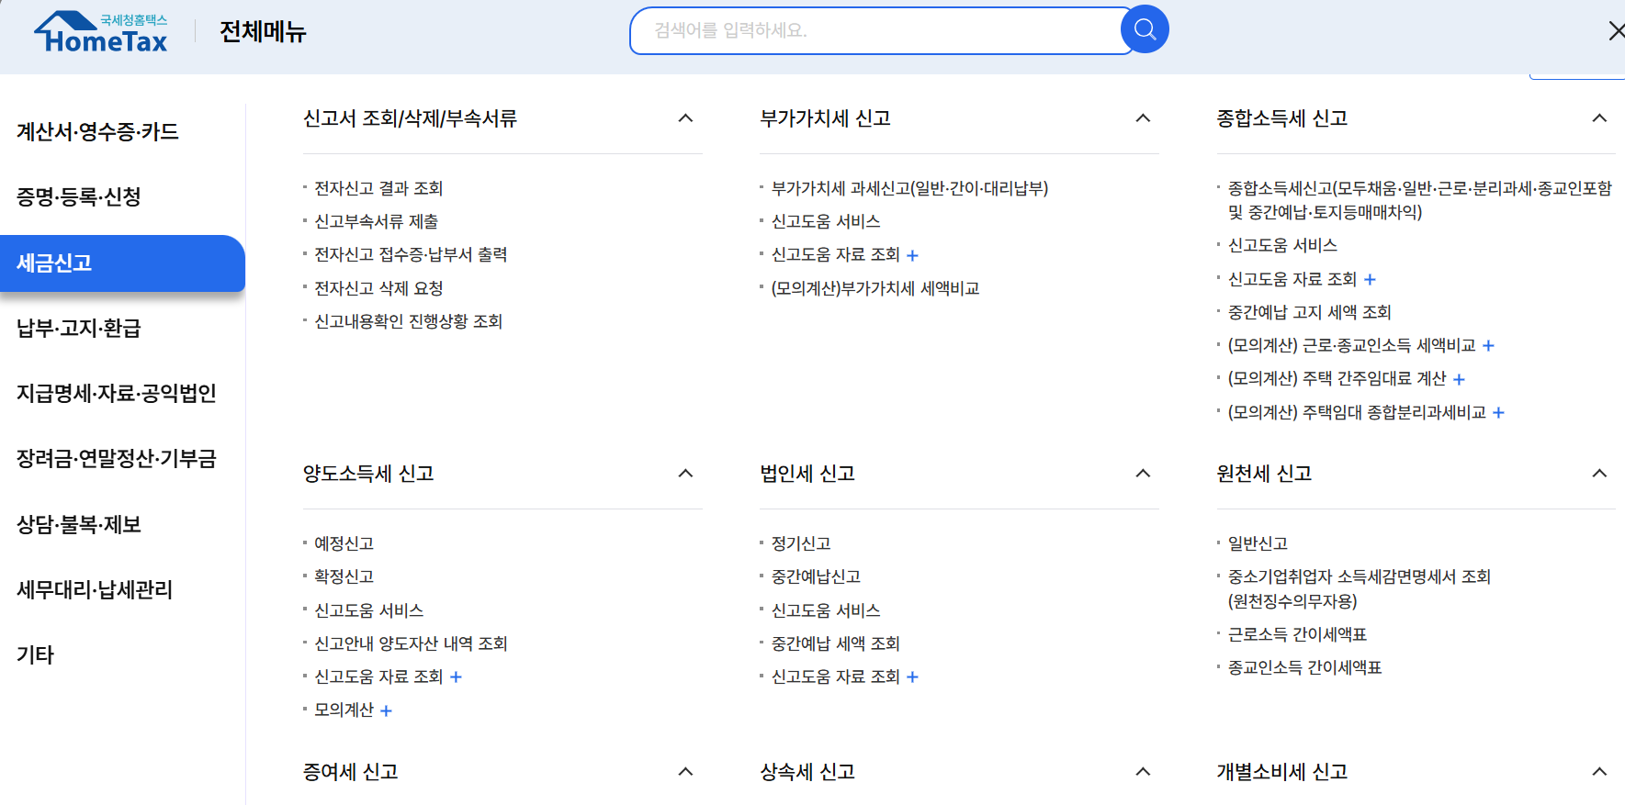Image resolution: width=1625 pixels, height=805 pixels.
Task: Select 증명·등록·신청 in the sidebar
Action: (x=79, y=196)
